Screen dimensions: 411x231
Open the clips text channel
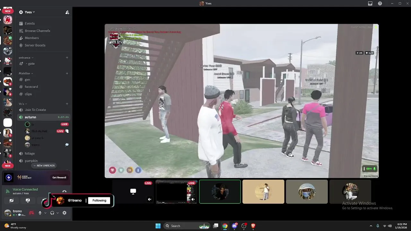[x=43, y=94]
